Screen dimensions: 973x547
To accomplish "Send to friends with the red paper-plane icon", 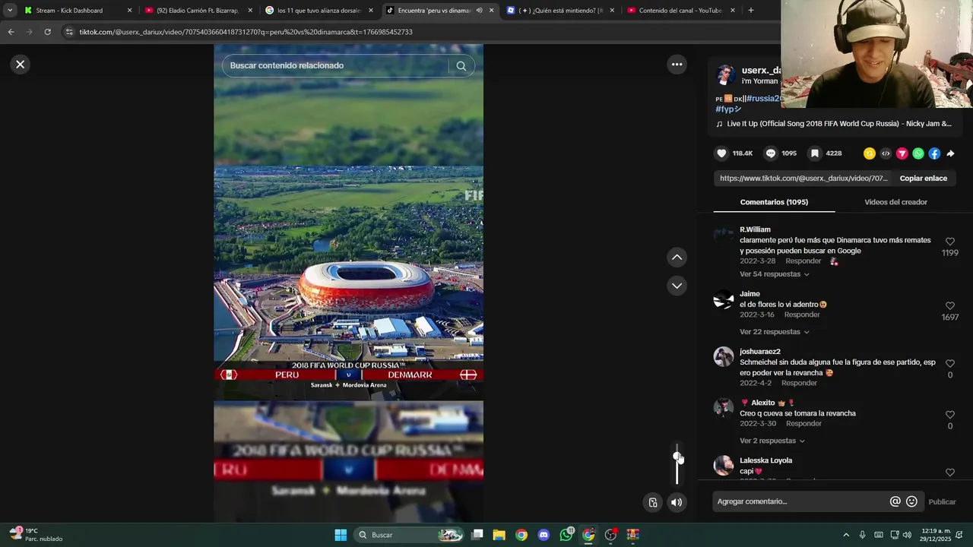I will coord(902,153).
